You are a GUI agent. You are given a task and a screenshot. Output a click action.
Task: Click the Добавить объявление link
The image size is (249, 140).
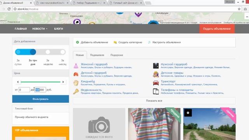(94, 42)
